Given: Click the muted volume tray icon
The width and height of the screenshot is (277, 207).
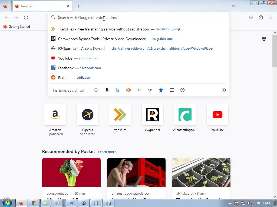Looking at the screenshot, I should point(250,203).
